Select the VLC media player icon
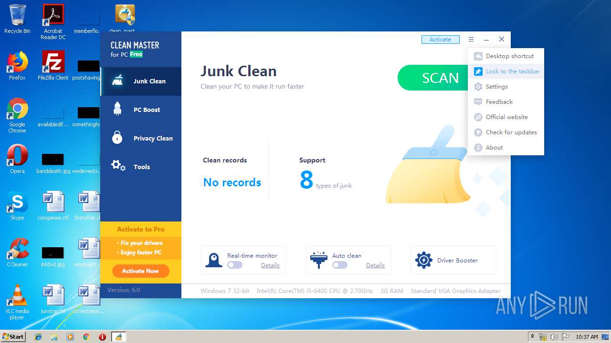This screenshot has height=343, width=611. [x=17, y=302]
